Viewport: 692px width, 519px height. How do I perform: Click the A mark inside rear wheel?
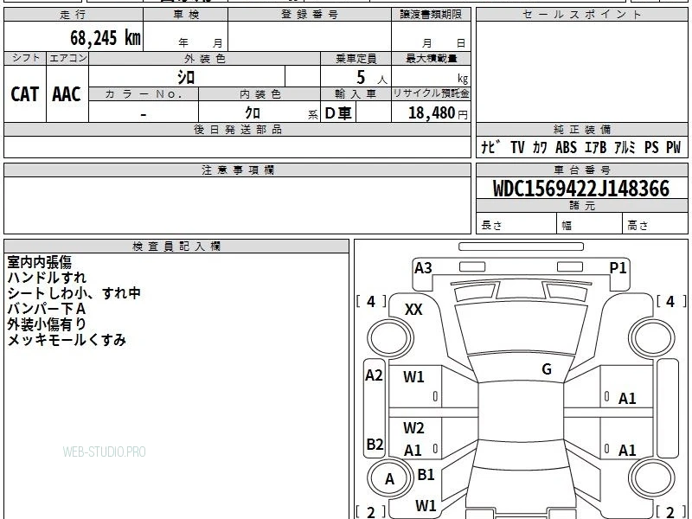(x=389, y=479)
